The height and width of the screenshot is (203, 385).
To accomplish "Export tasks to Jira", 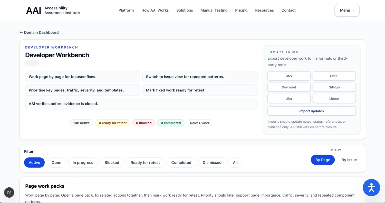I will [x=289, y=98].
